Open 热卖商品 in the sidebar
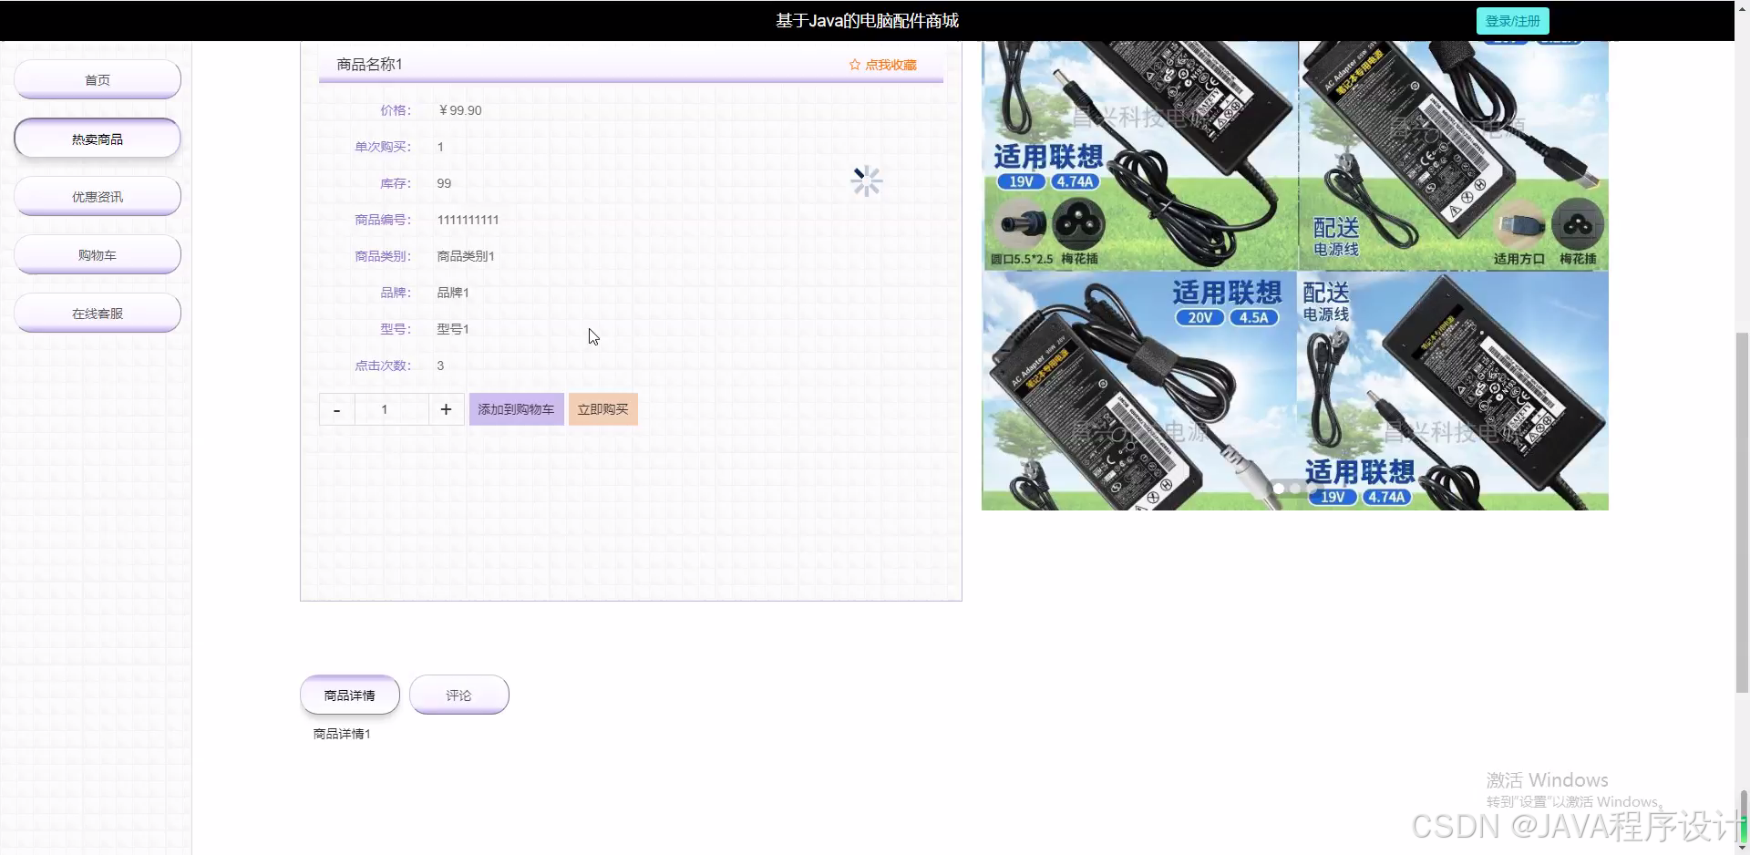 [98, 139]
